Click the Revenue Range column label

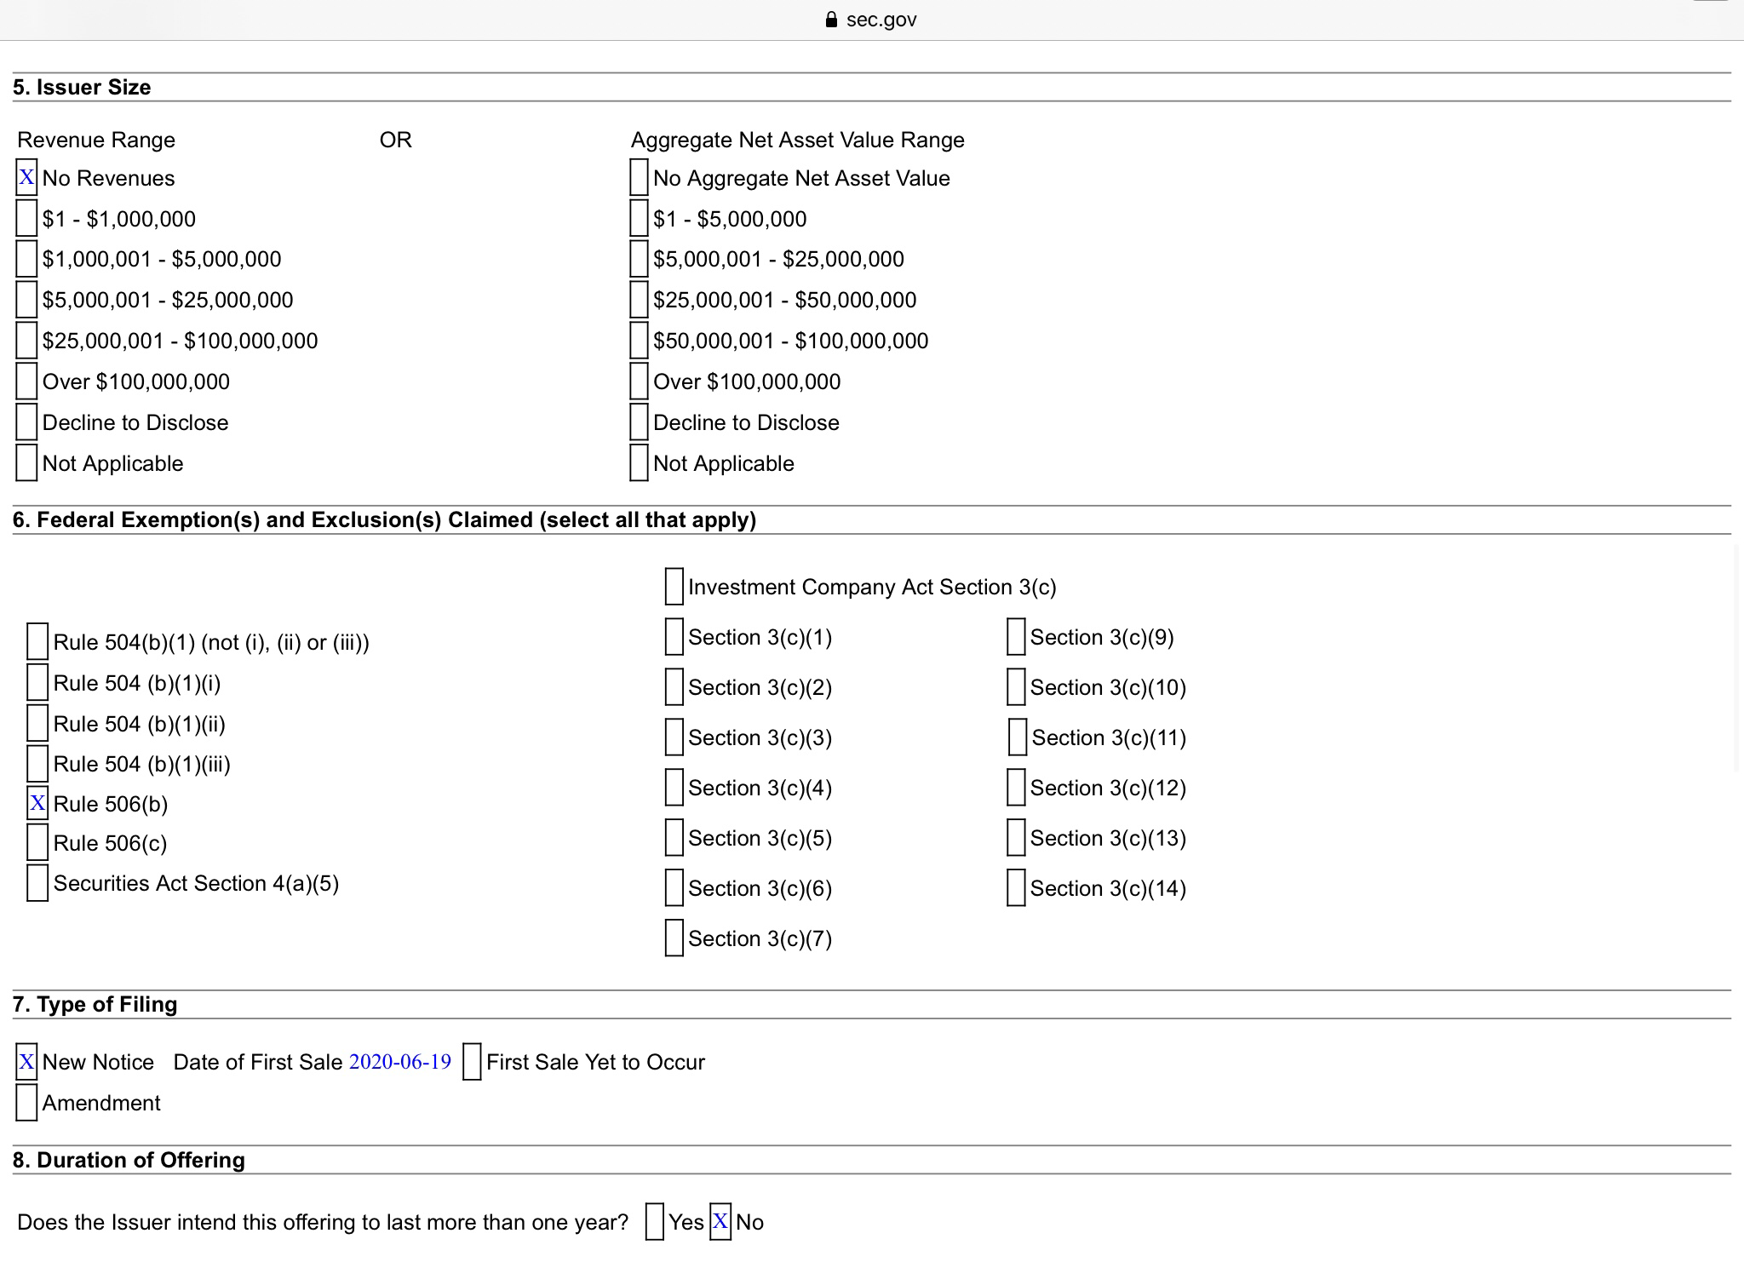tap(96, 140)
